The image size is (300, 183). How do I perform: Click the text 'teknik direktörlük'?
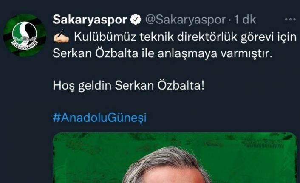click(189, 37)
